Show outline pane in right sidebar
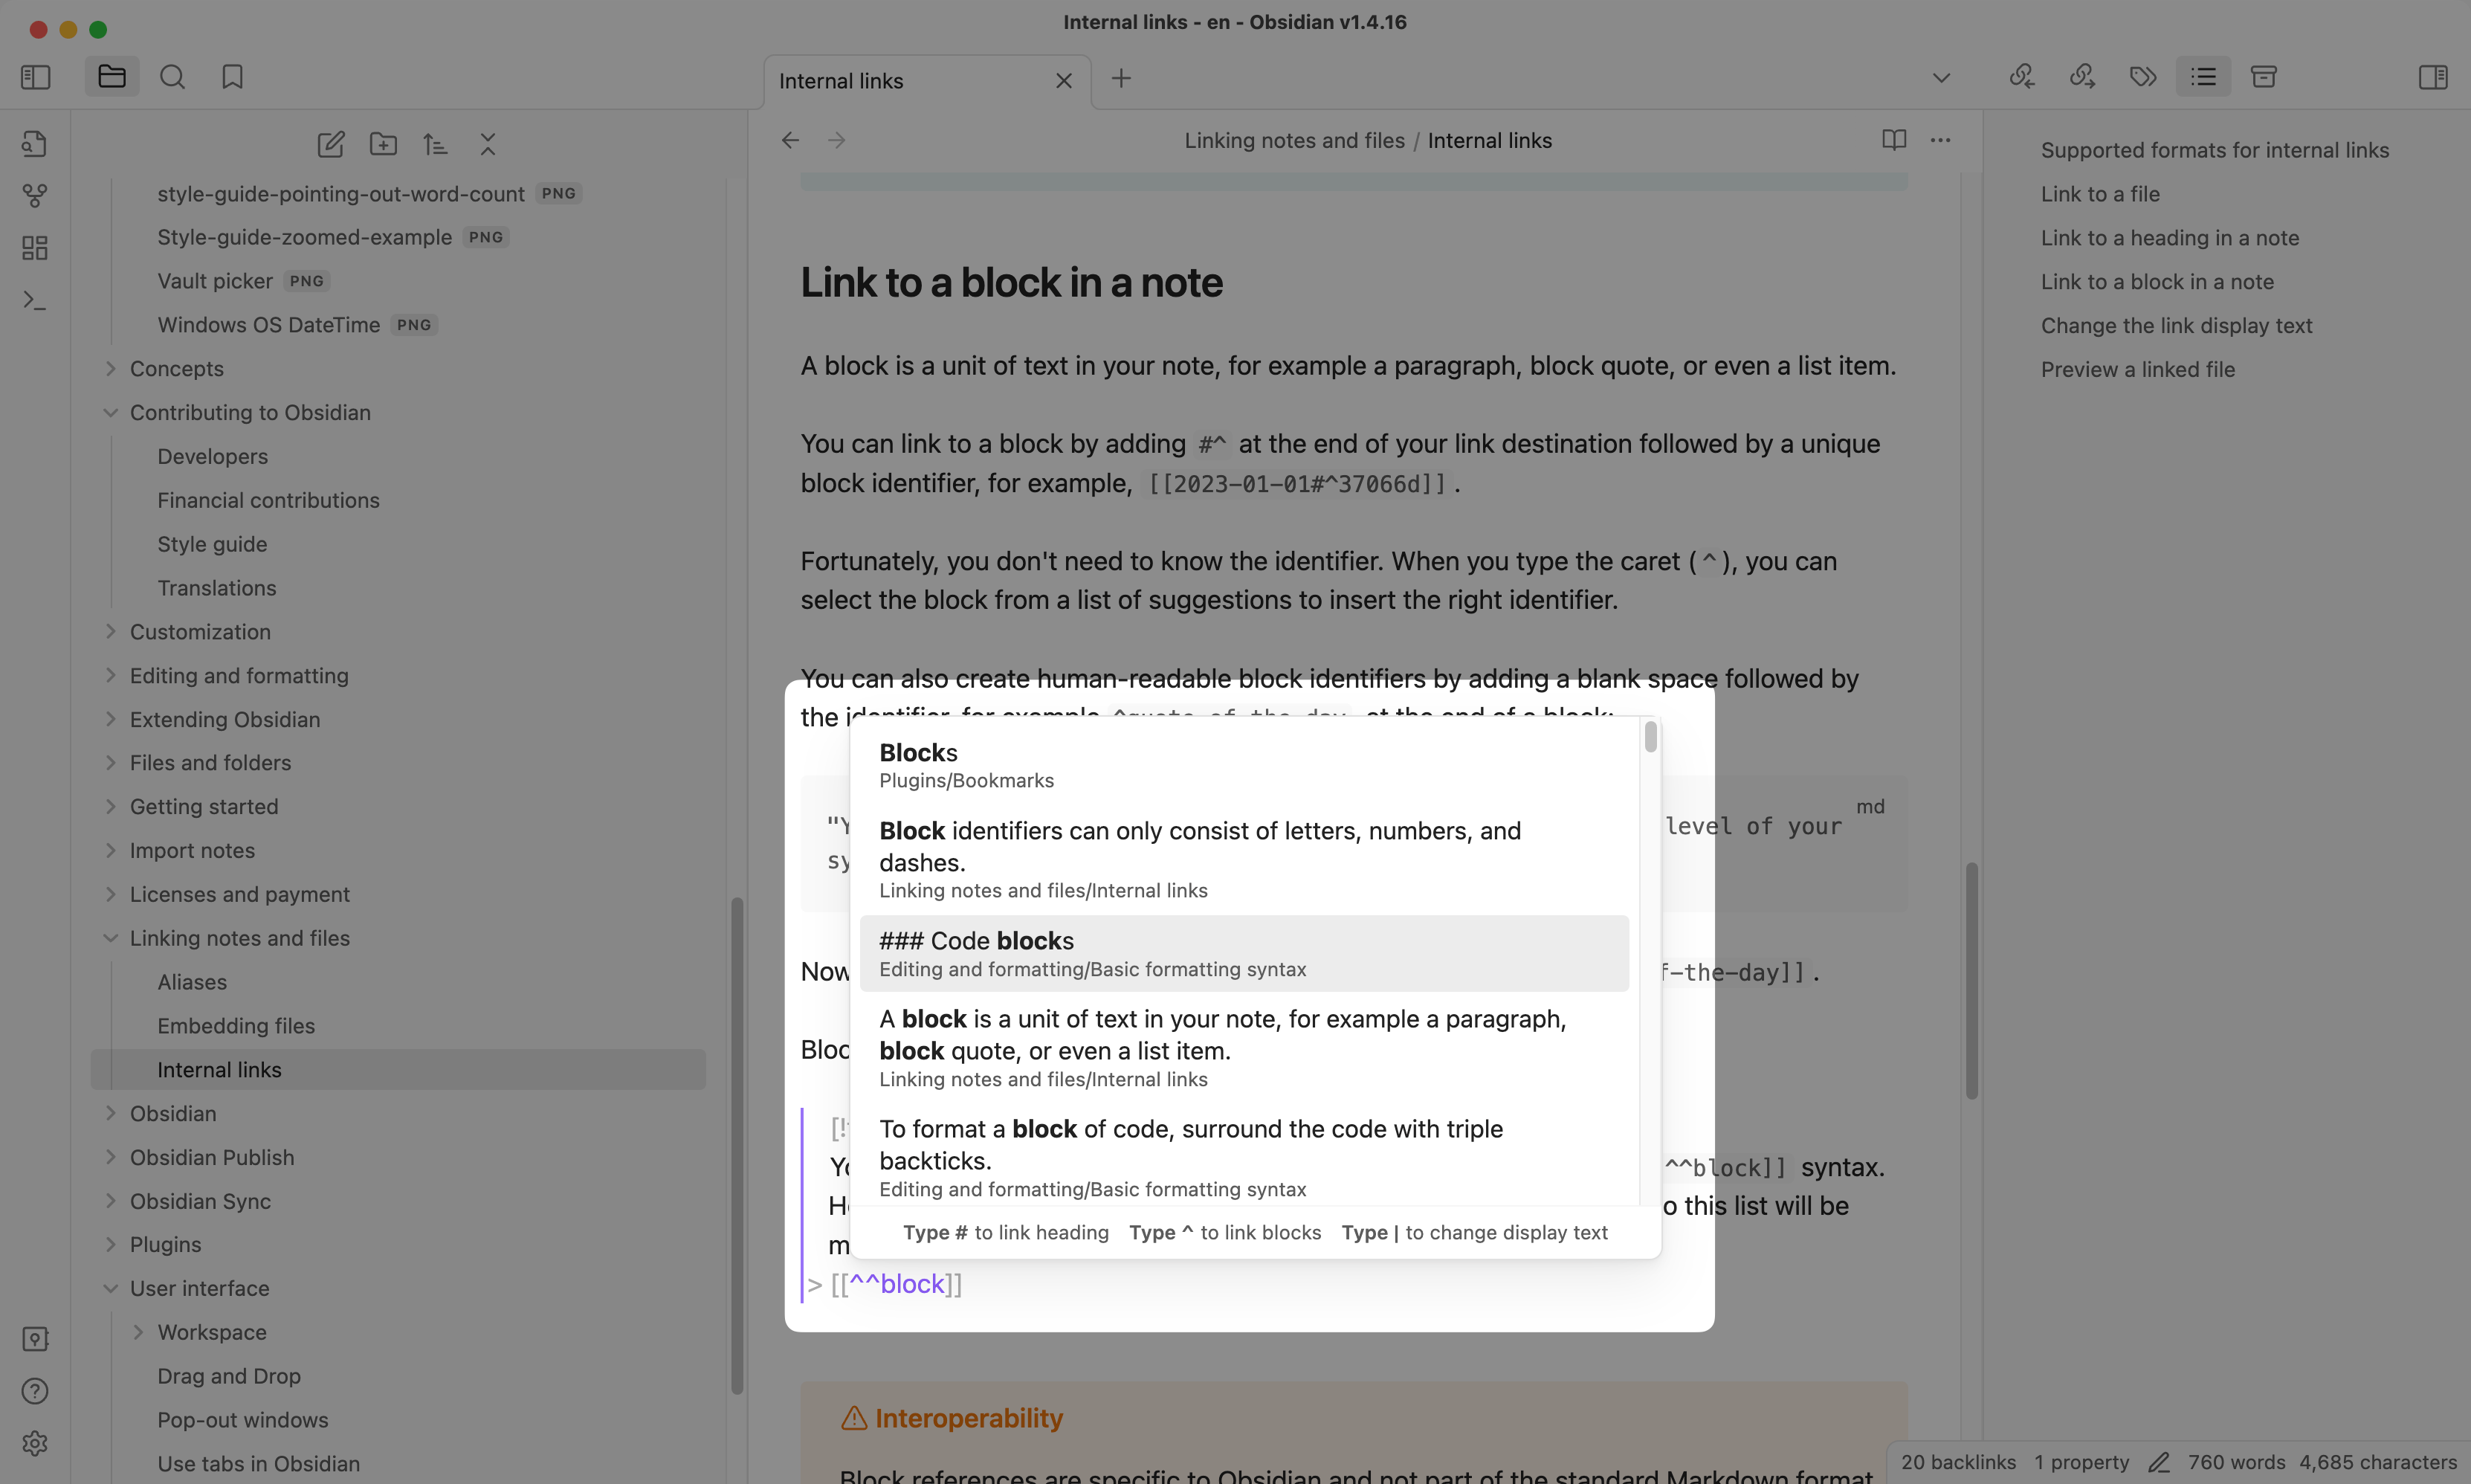 [2203, 77]
